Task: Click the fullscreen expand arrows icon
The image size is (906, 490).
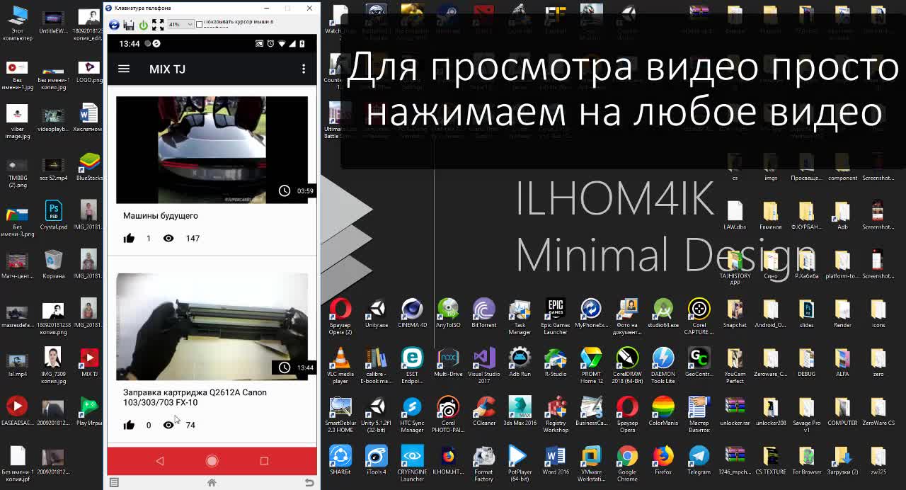Action: [158, 25]
